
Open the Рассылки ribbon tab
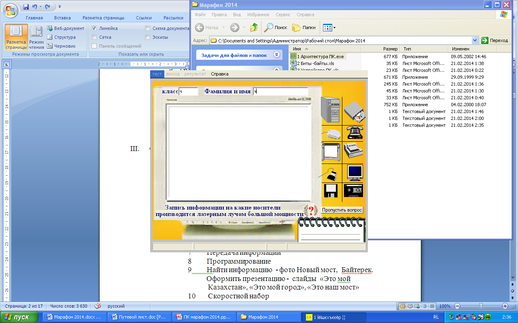pyautogui.click(x=173, y=18)
